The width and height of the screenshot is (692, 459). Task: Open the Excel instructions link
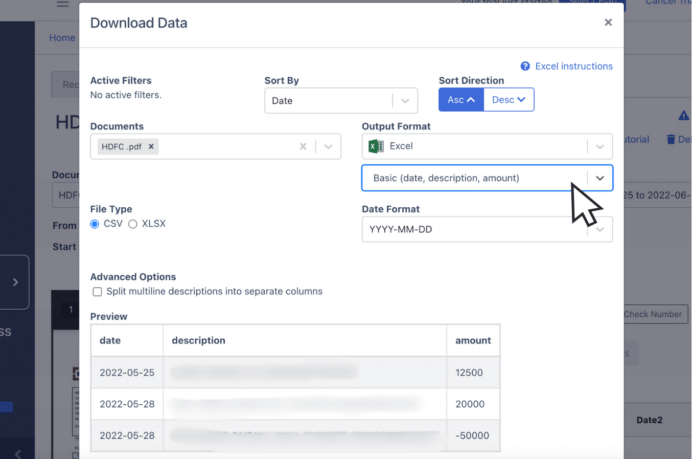[x=573, y=67]
